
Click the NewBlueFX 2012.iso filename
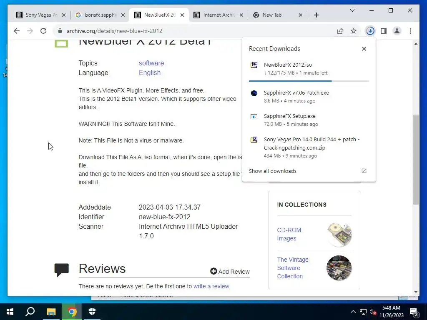288,65
